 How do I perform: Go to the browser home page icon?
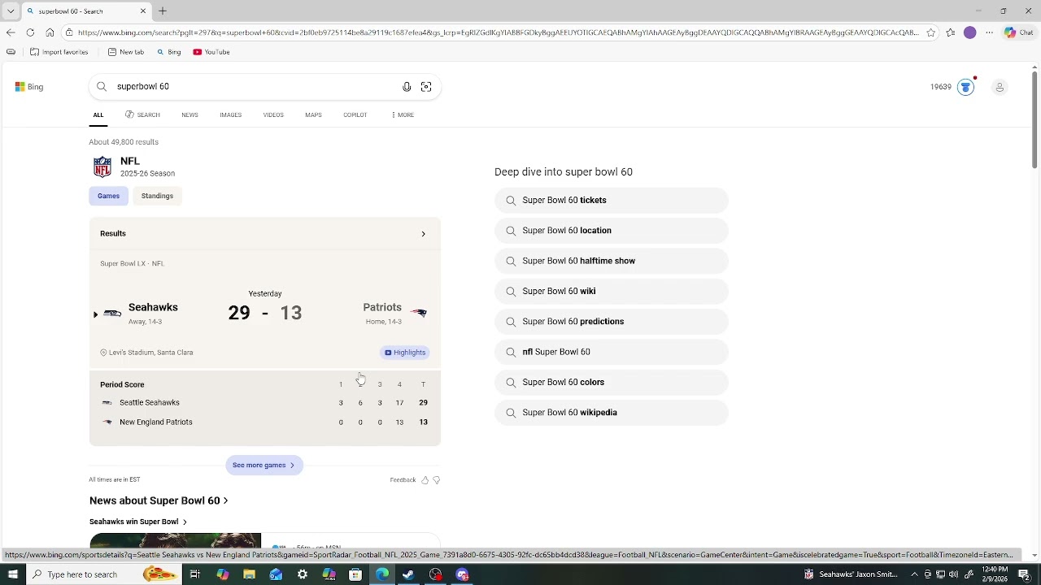tap(50, 32)
